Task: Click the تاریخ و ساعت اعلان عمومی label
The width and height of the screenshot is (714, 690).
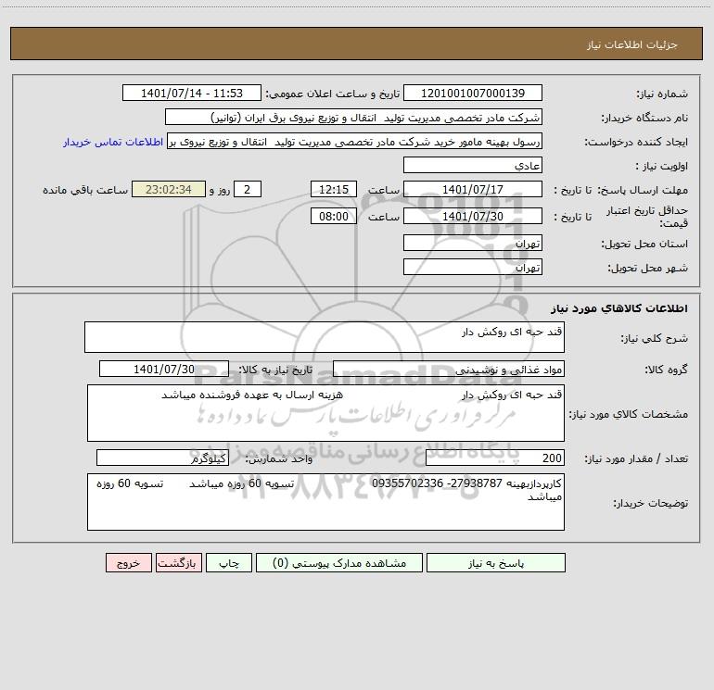Action: click(x=333, y=94)
